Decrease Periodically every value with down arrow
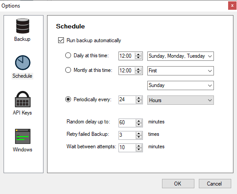 coord(138,102)
